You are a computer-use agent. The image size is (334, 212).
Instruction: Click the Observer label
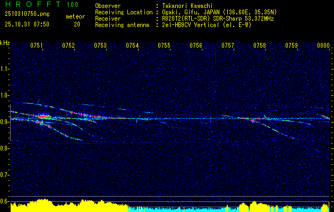(x=108, y=6)
